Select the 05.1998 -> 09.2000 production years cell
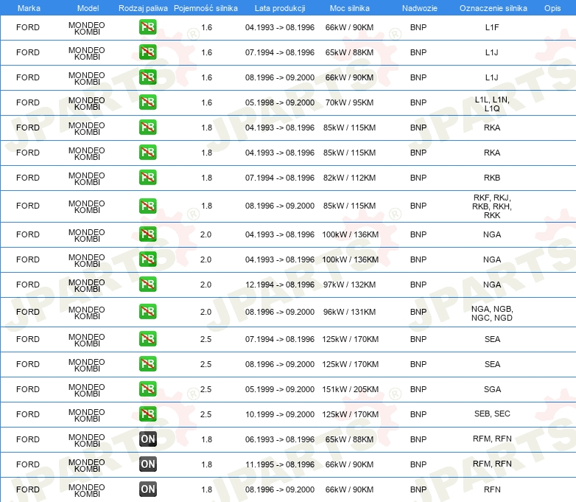Screen dimensions: 576x502 (x=280, y=102)
